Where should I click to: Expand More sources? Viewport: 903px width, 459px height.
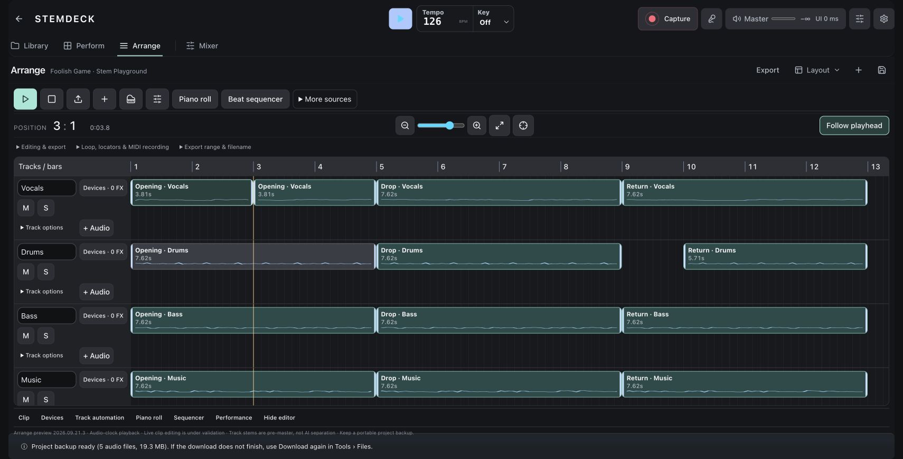(x=325, y=99)
